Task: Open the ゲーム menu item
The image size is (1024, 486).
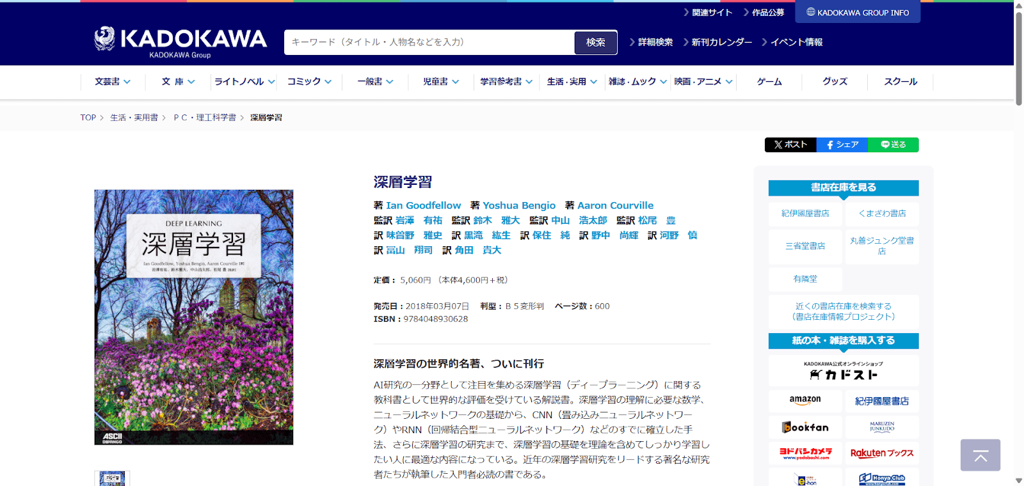Action: point(769,82)
